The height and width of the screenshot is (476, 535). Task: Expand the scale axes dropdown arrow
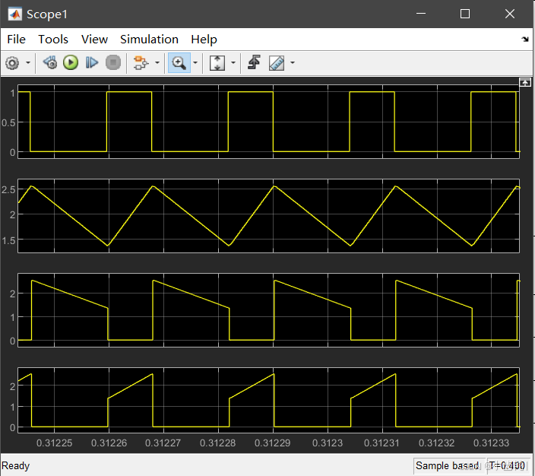[233, 63]
